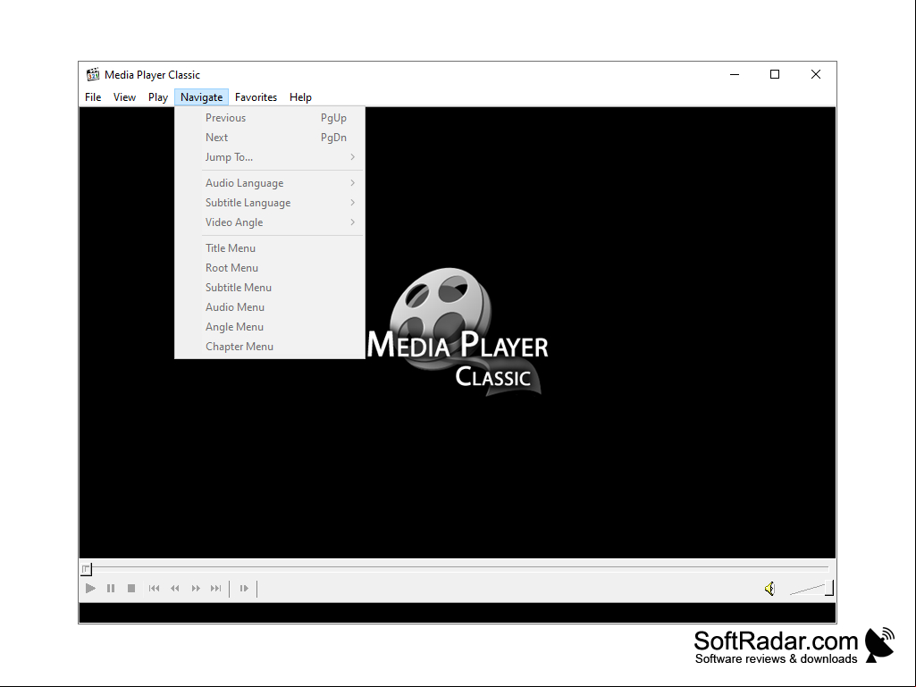The width and height of the screenshot is (916, 687).
Task: Skip to next track icon
Action: 216,588
